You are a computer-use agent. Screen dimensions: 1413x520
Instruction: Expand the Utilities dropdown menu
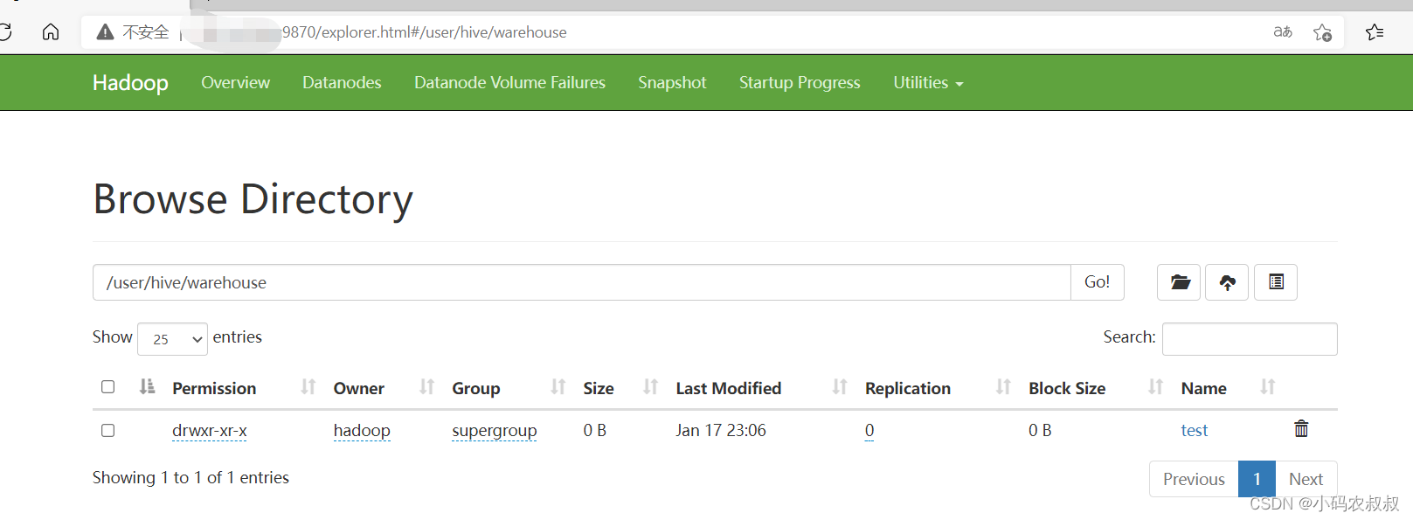[928, 82]
